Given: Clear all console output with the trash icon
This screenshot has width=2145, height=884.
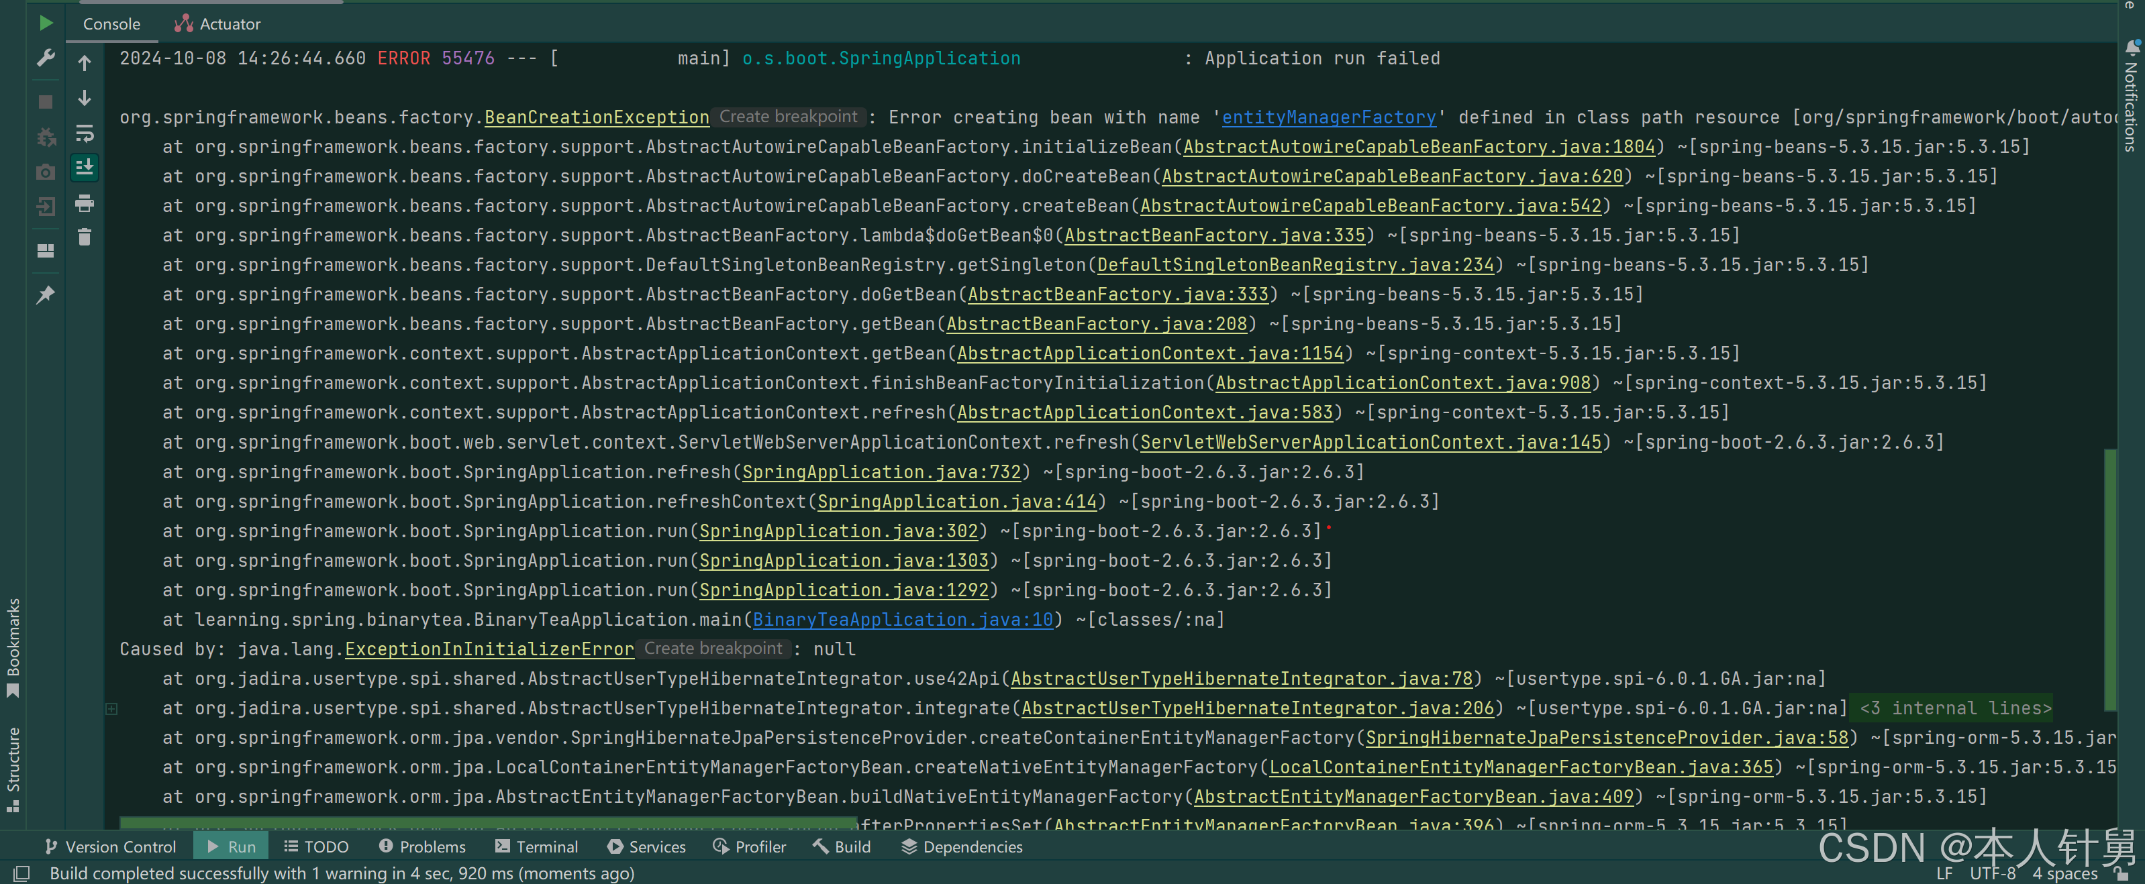Looking at the screenshot, I should coord(83,237).
